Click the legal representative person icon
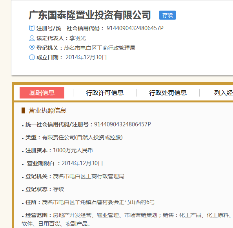Viewport: 233px width, 228px height. (32, 38)
